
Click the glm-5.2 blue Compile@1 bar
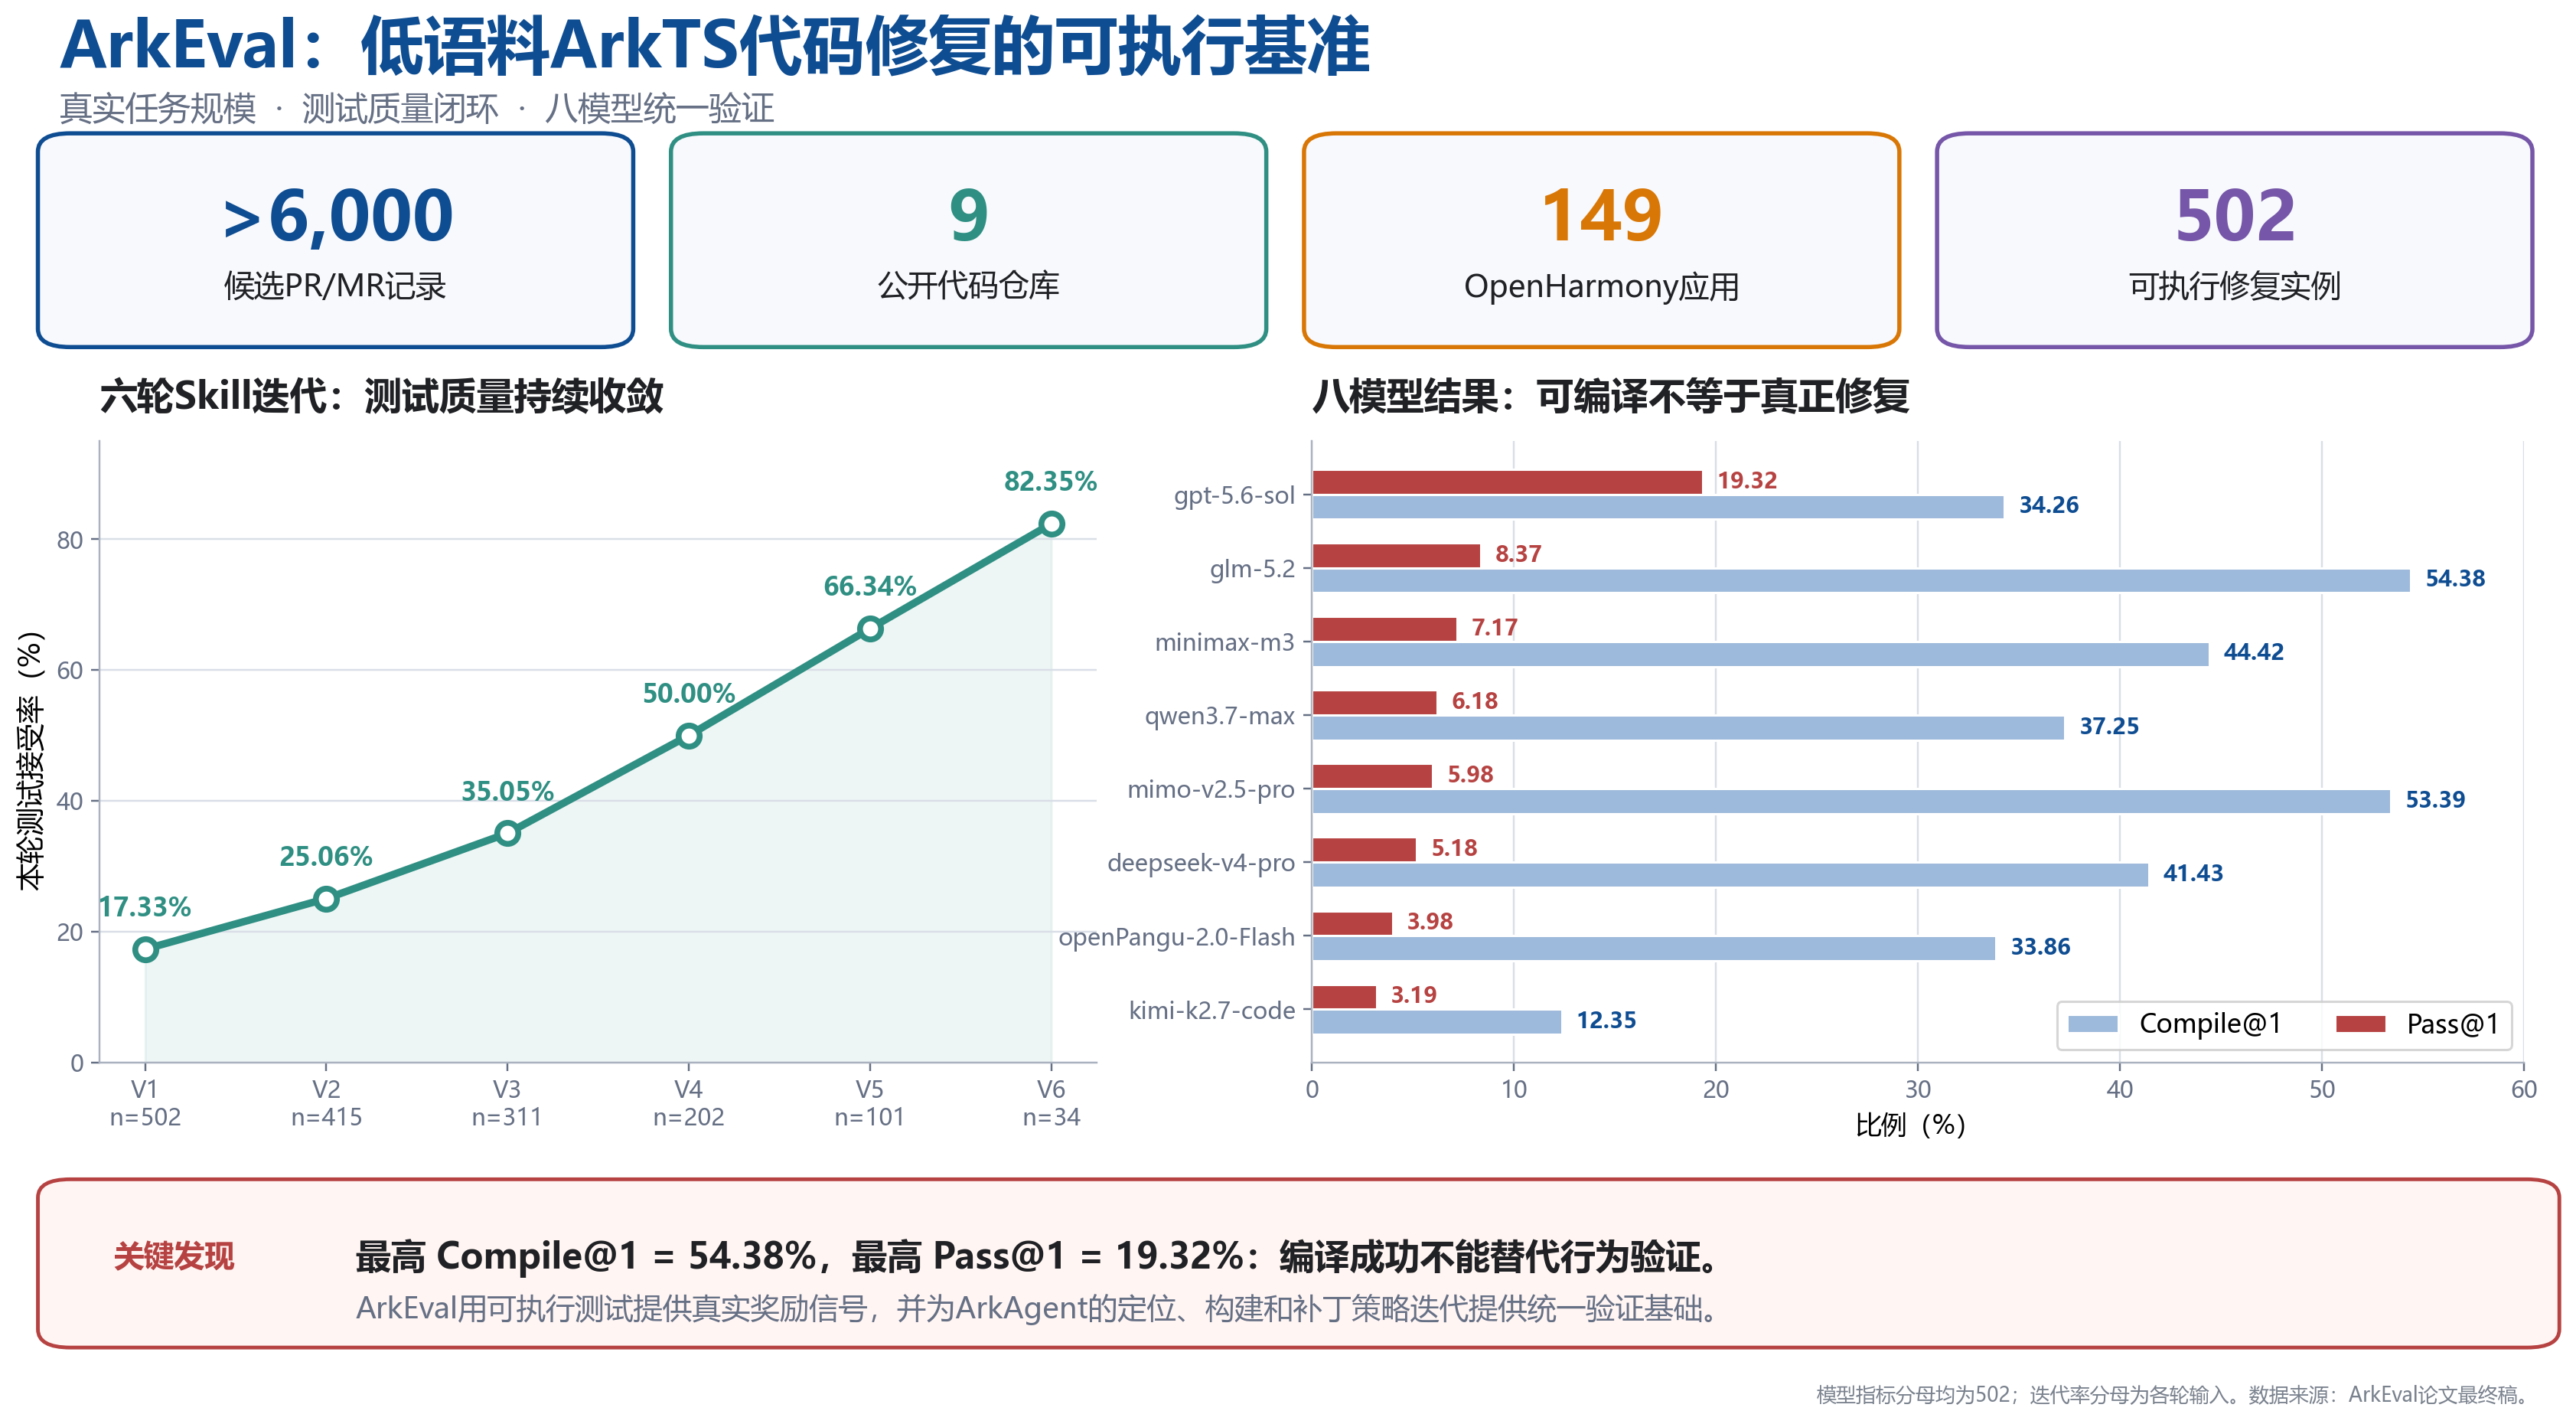[x=1861, y=580]
